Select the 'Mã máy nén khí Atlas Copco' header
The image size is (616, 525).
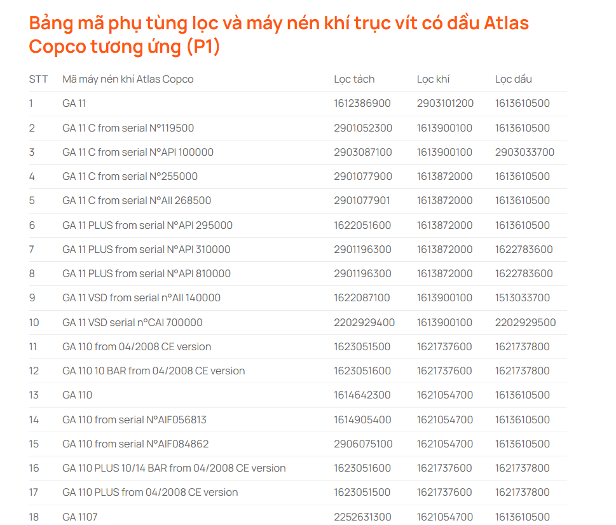pos(128,79)
